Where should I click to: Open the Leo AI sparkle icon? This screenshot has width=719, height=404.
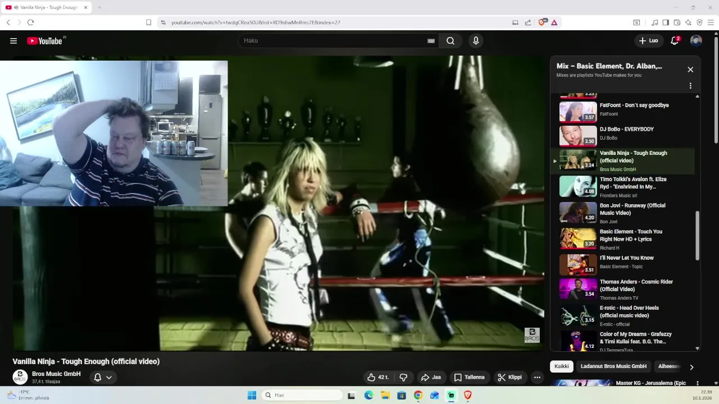[688, 22]
